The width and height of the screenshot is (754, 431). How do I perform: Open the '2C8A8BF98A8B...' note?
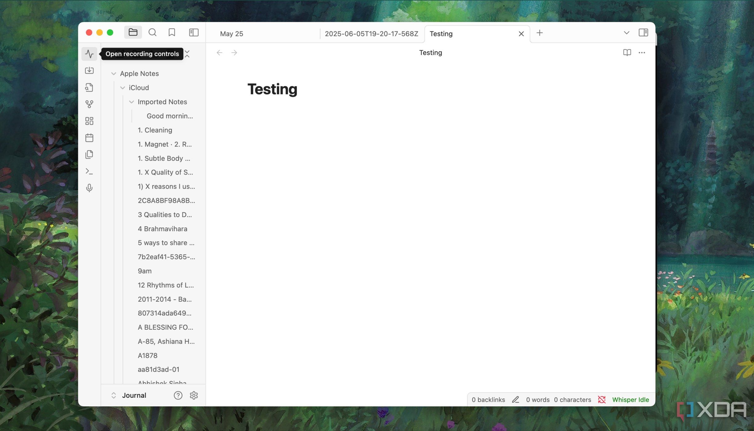(x=166, y=201)
